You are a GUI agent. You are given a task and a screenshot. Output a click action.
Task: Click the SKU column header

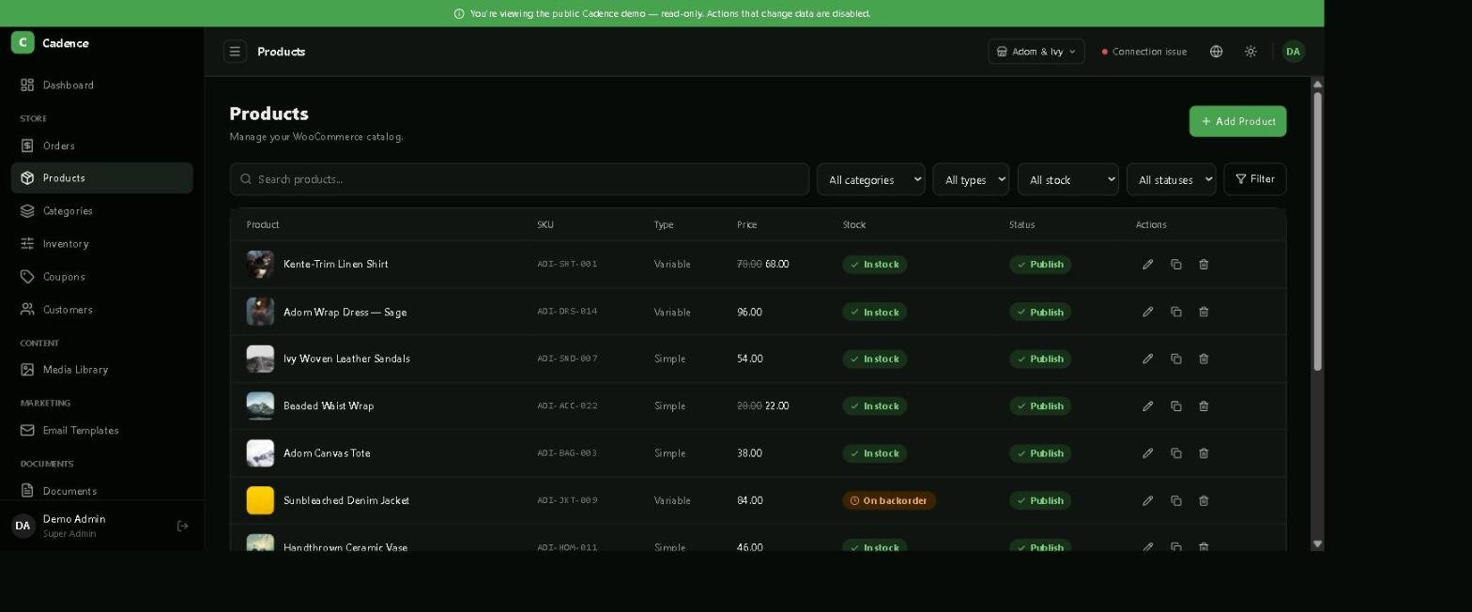545,225
